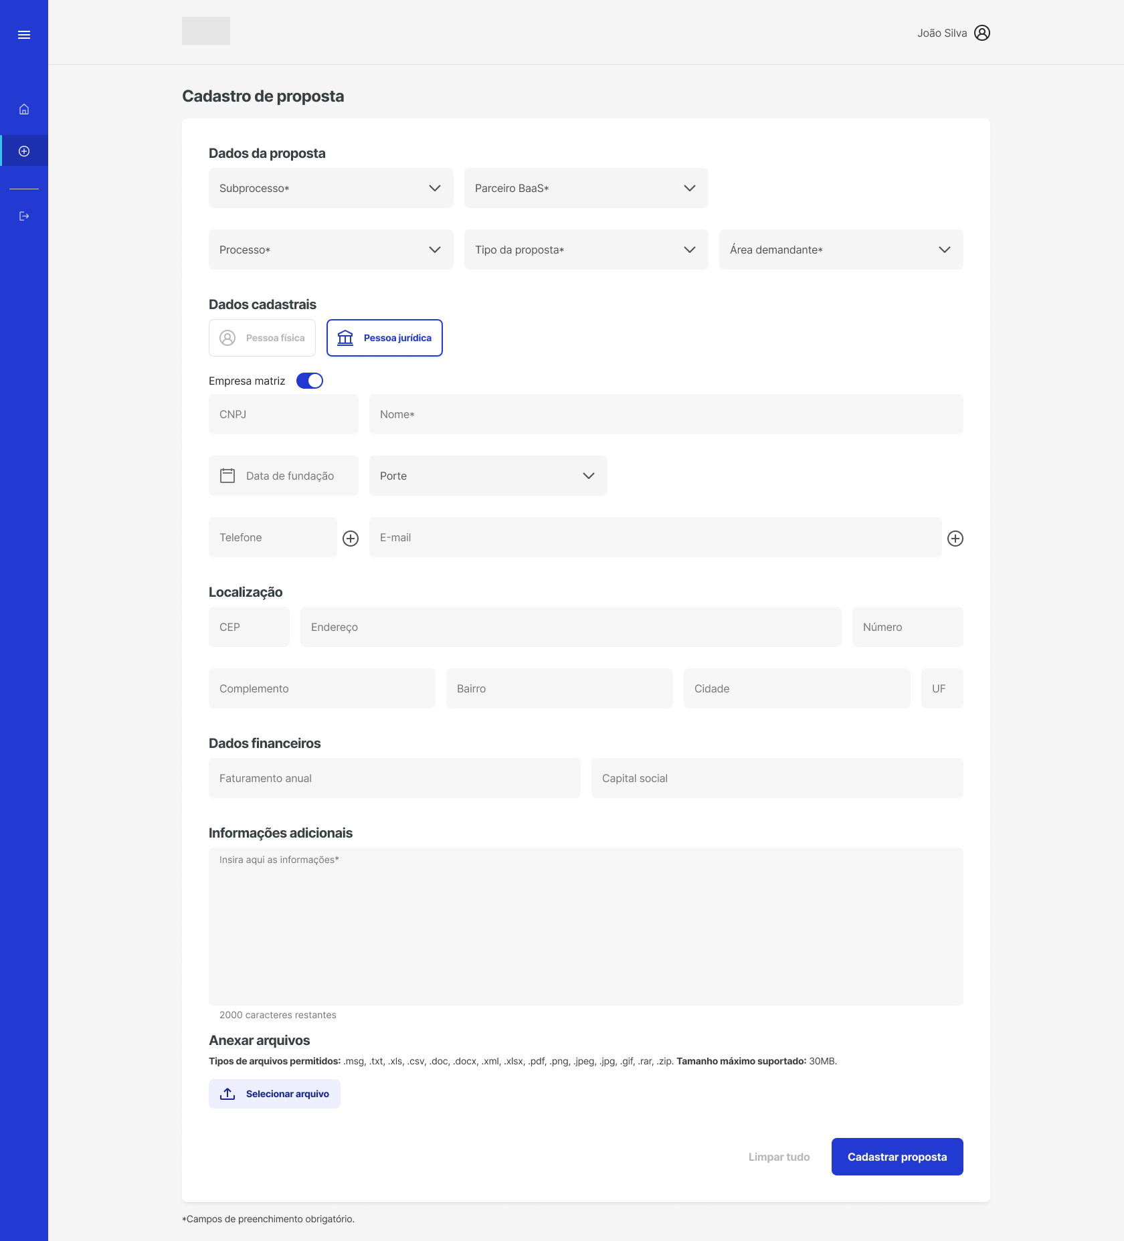
Task: Open calendar icon in Data de fundação
Action: point(227,476)
